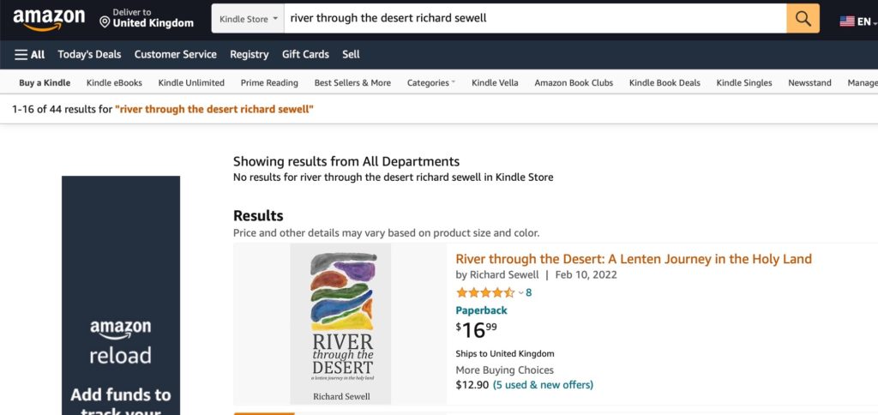The width and height of the screenshot is (878, 415).
Task: Expand the Categories dropdown menu
Action: pos(431,83)
